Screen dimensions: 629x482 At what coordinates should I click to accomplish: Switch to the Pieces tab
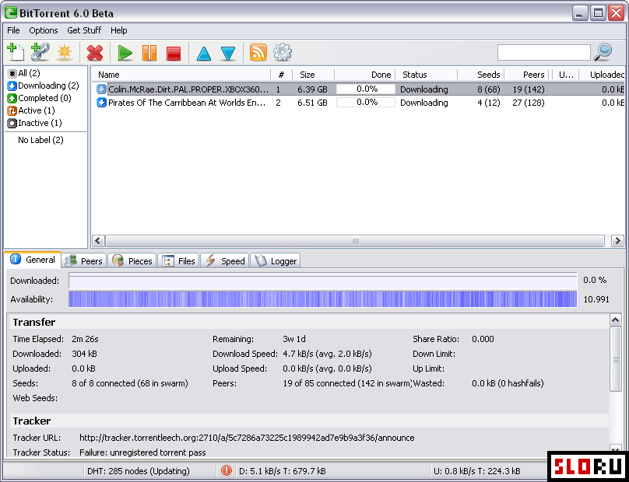click(132, 261)
